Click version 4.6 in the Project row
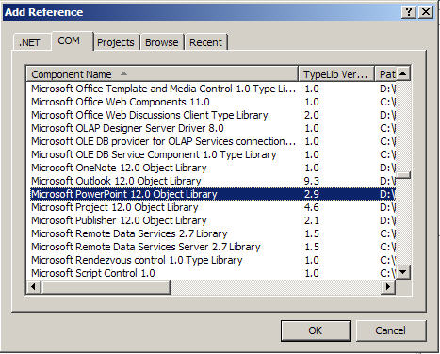Screen dimensions: 440x354 click(312, 207)
